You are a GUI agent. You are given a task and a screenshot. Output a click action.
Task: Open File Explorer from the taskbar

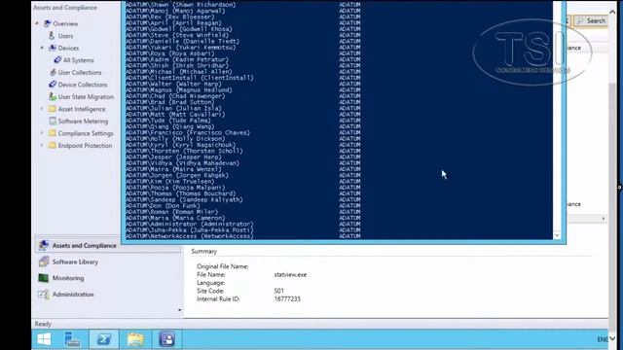coord(135,339)
